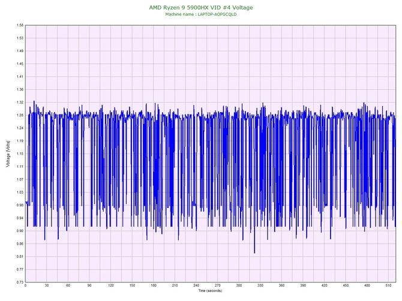This screenshot has width=402, height=301.
Task: Click the chart title 'AMD Ryzen 9 5900HX VID #4 Voltage'
Action: pos(200,7)
